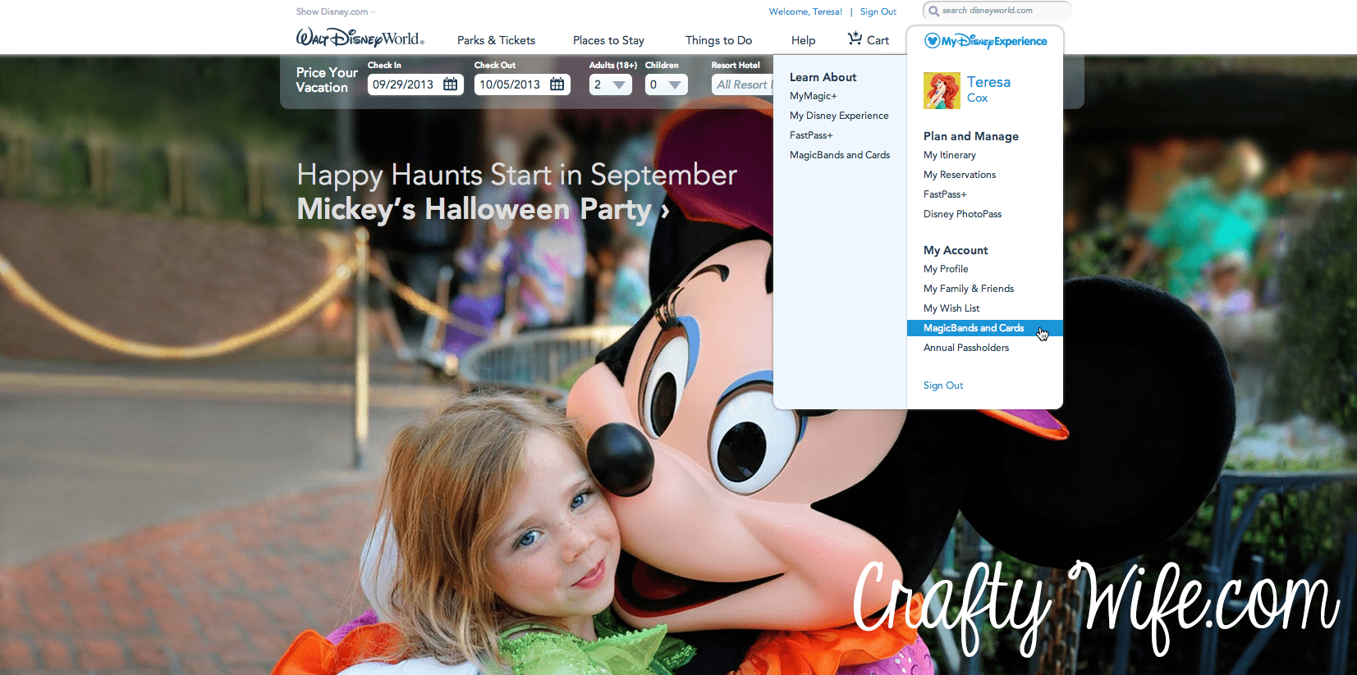Open Disney PhotoPass
The width and height of the screenshot is (1357, 675).
click(x=962, y=214)
